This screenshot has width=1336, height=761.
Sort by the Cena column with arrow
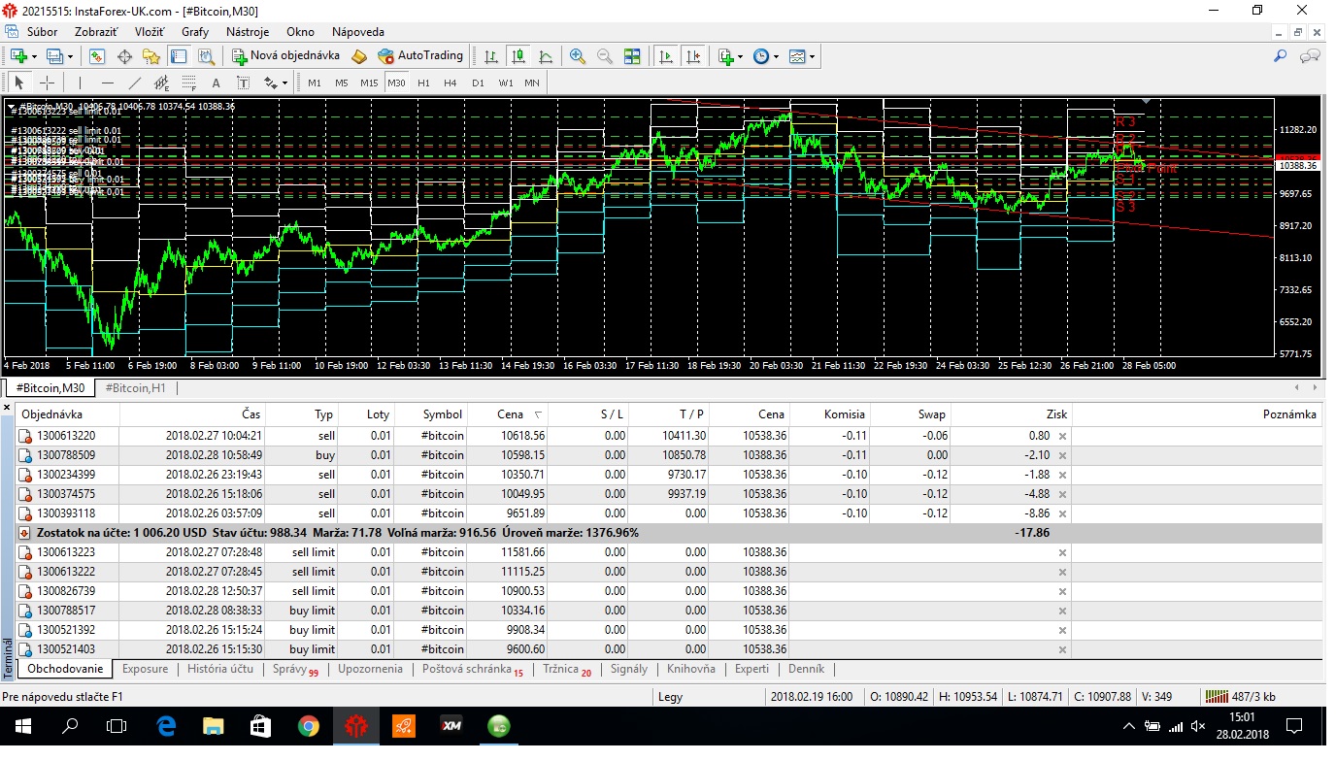point(510,414)
